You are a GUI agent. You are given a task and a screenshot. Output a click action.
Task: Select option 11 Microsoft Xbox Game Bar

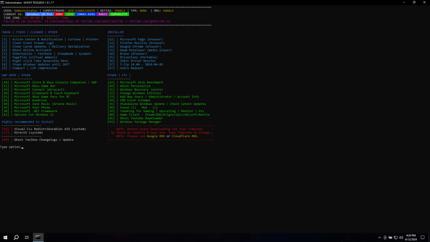click(x=29, y=86)
